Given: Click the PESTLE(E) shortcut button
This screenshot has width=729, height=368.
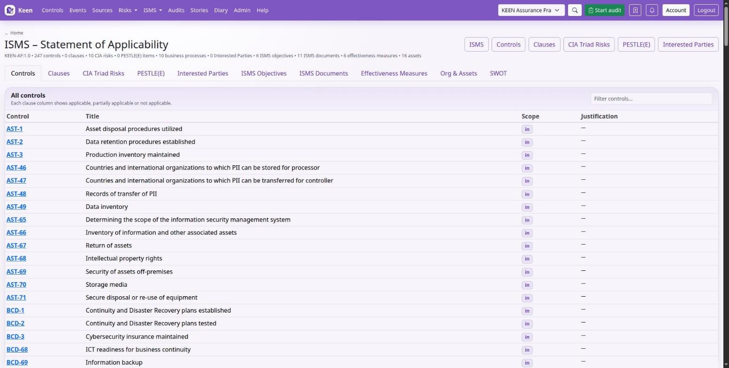Looking at the screenshot, I should pyautogui.click(x=636, y=45).
